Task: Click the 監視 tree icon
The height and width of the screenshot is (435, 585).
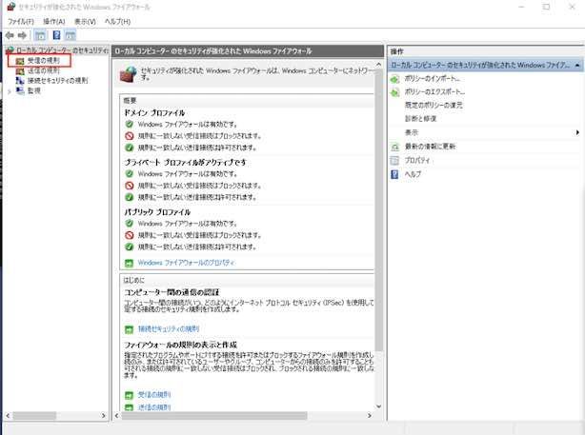Action: [20, 90]
